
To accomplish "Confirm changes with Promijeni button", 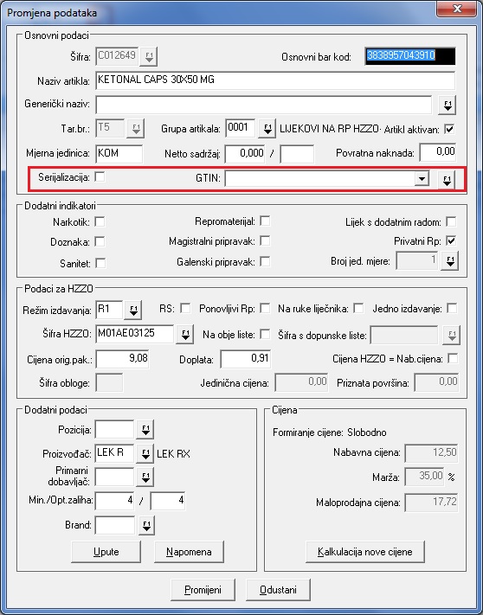I will (203, 590).
